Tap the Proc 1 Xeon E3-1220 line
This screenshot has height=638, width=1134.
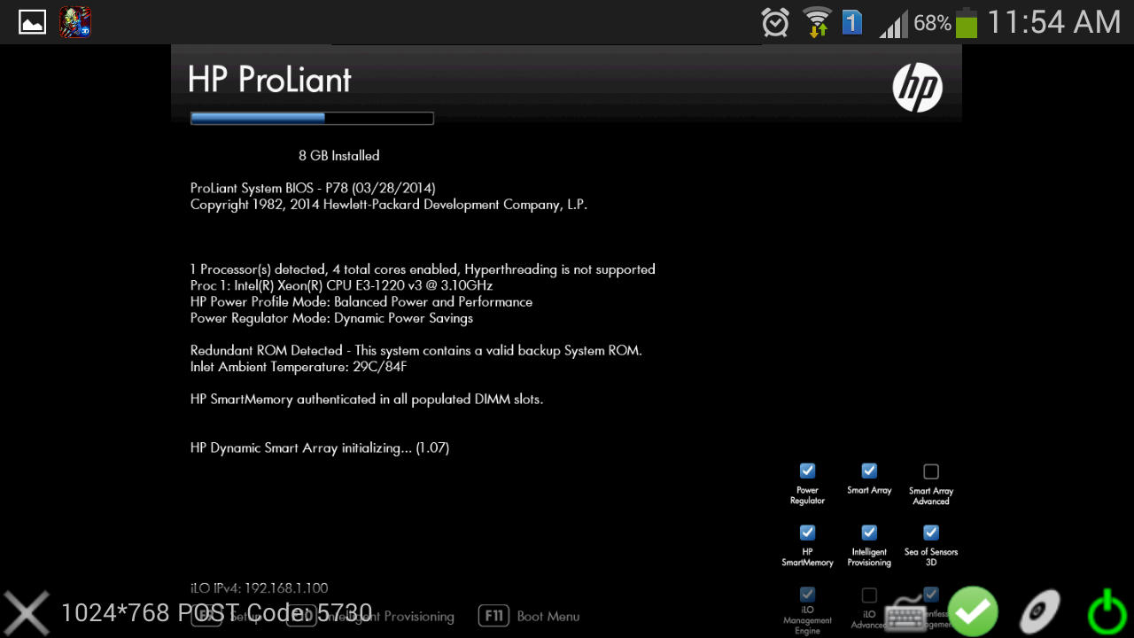(x=341, y=285)
